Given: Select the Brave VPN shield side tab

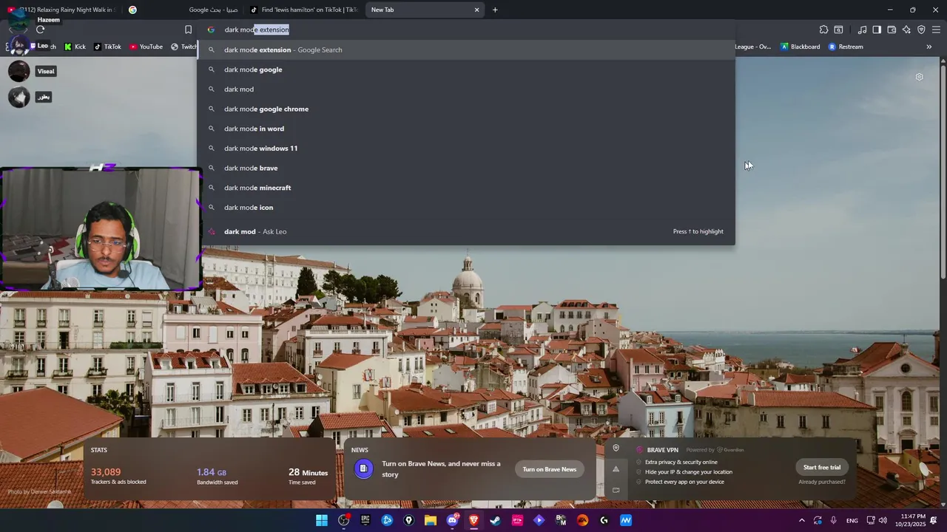Looking at the screenshot, I should [616, 449].
